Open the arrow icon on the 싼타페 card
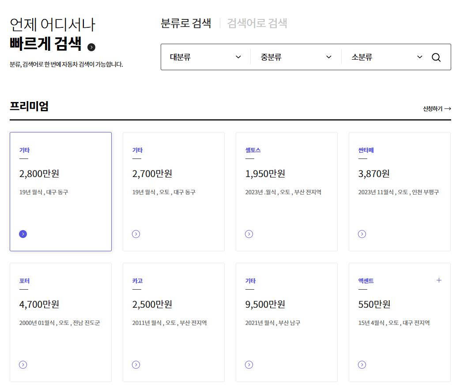The width and height of the screenshot is (456, 389). coord(362,234)
